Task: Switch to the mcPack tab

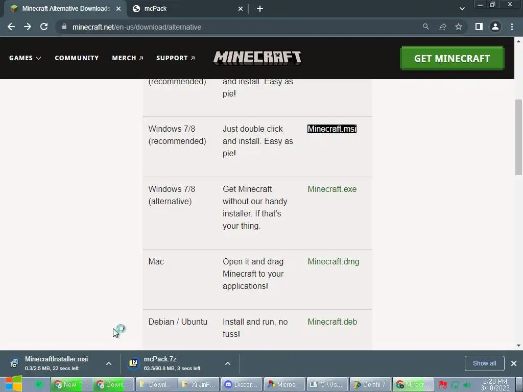Action: pyautogui.click(x=187, y=9)
